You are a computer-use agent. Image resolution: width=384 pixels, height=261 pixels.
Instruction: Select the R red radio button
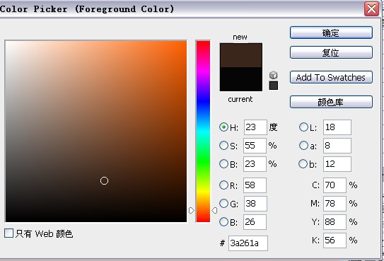click(223, 185)
